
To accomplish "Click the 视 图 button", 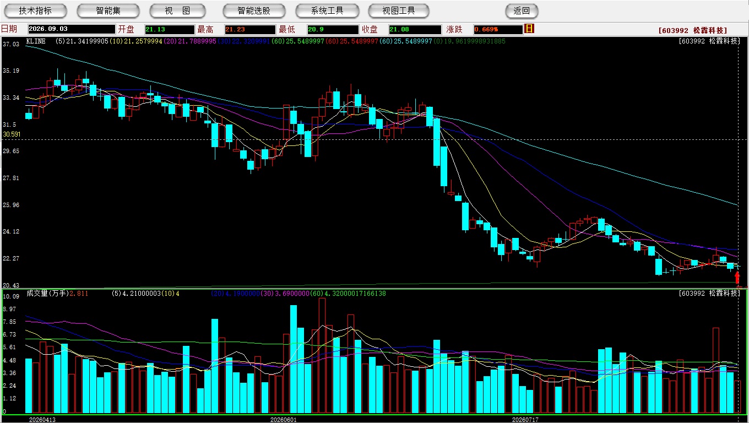I will (x=177, y=10).
